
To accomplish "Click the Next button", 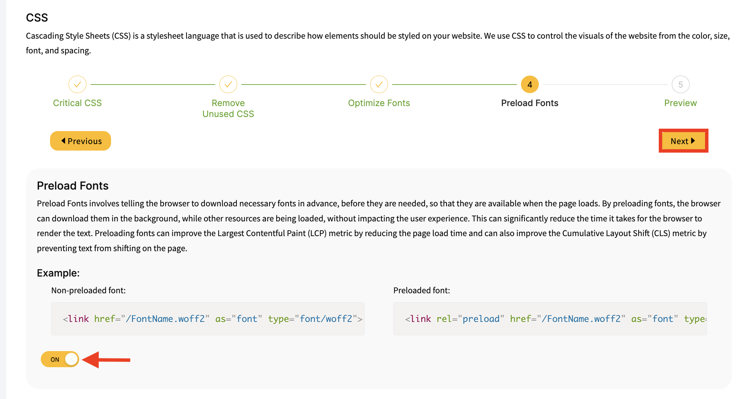I will 683,141.
